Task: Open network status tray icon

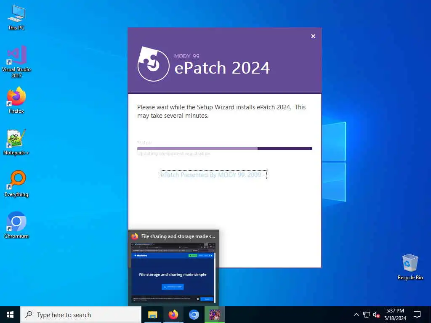Action: coord(367,315)
